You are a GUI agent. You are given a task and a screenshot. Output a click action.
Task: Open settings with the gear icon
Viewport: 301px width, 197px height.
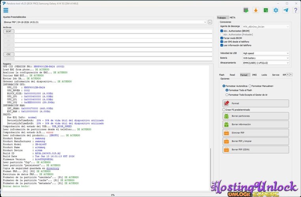click(x=276, y=10)
